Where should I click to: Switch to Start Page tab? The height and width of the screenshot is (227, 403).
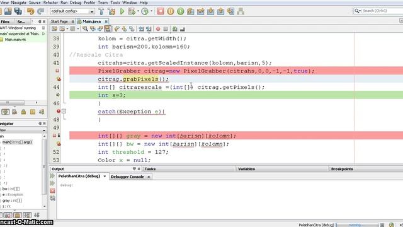59,21
